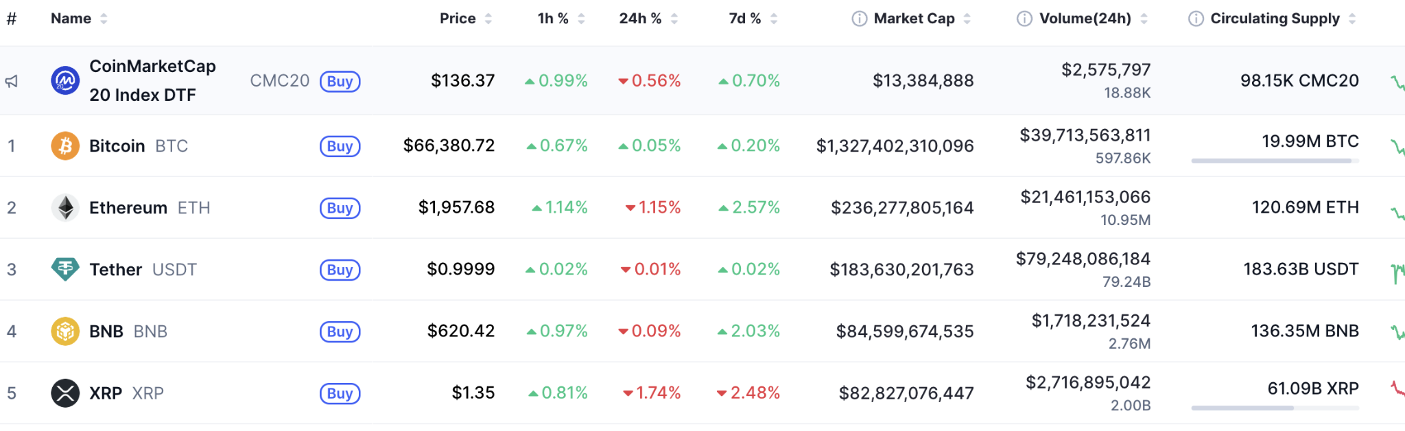1405x431 pixels.
Task: Sort coins by Name column header
Action: coord(78,19)
